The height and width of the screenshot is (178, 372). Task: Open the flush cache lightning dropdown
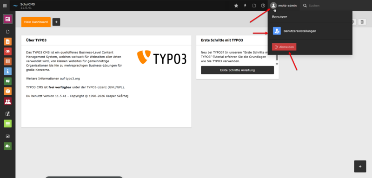pyautogui.click(x=245, y=6)
